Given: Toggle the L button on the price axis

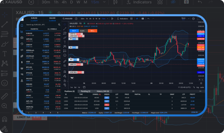Looking at the screenshot, I should (202, 80).
